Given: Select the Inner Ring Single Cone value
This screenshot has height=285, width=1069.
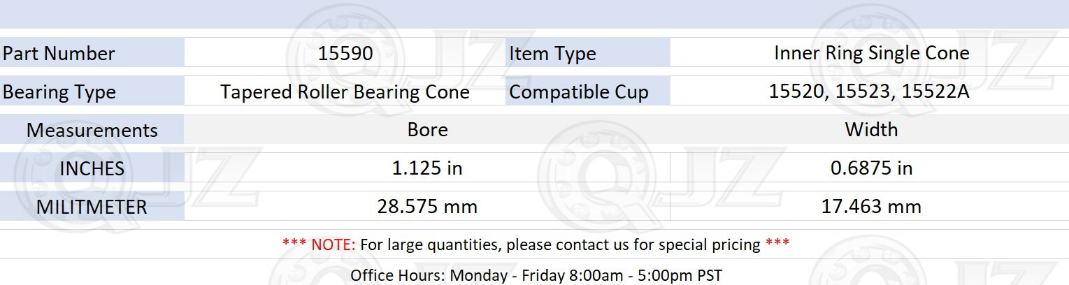Looking at the screenshot, I should pyautogui.click(x=871, y=53).
